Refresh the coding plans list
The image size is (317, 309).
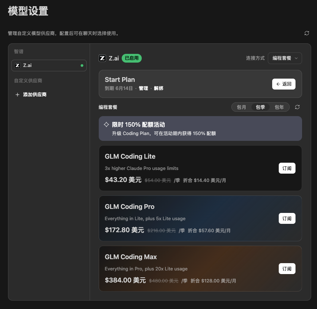tap(297, 107)
